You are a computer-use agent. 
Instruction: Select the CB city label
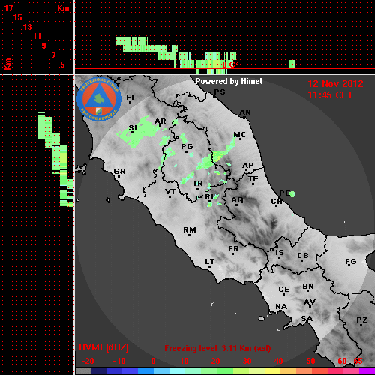pyautogui.click(x=303, y=256)
